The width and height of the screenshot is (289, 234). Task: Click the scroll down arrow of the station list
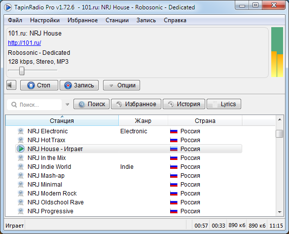click(x=280, y=212)
